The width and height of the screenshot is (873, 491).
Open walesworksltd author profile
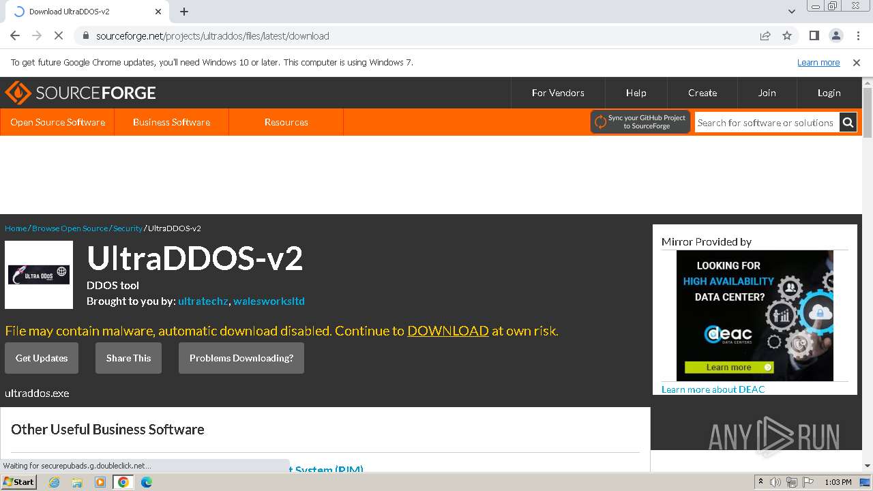tap(269, 301)
